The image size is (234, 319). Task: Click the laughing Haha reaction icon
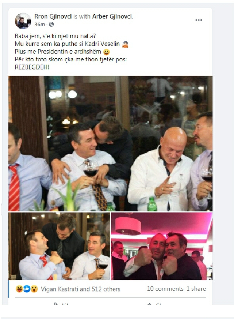tap(19, 289)
